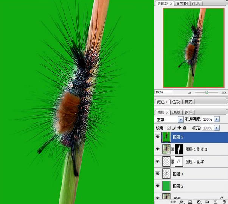Hide the green 图层 2 layer
Image resolution: width=228 pixels, height=204 pixels.
click(158, 186)
